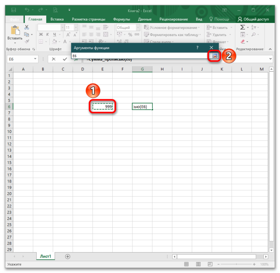Click the merge and center icon
This screenshot has height=273, width=280.
point(106,34)
